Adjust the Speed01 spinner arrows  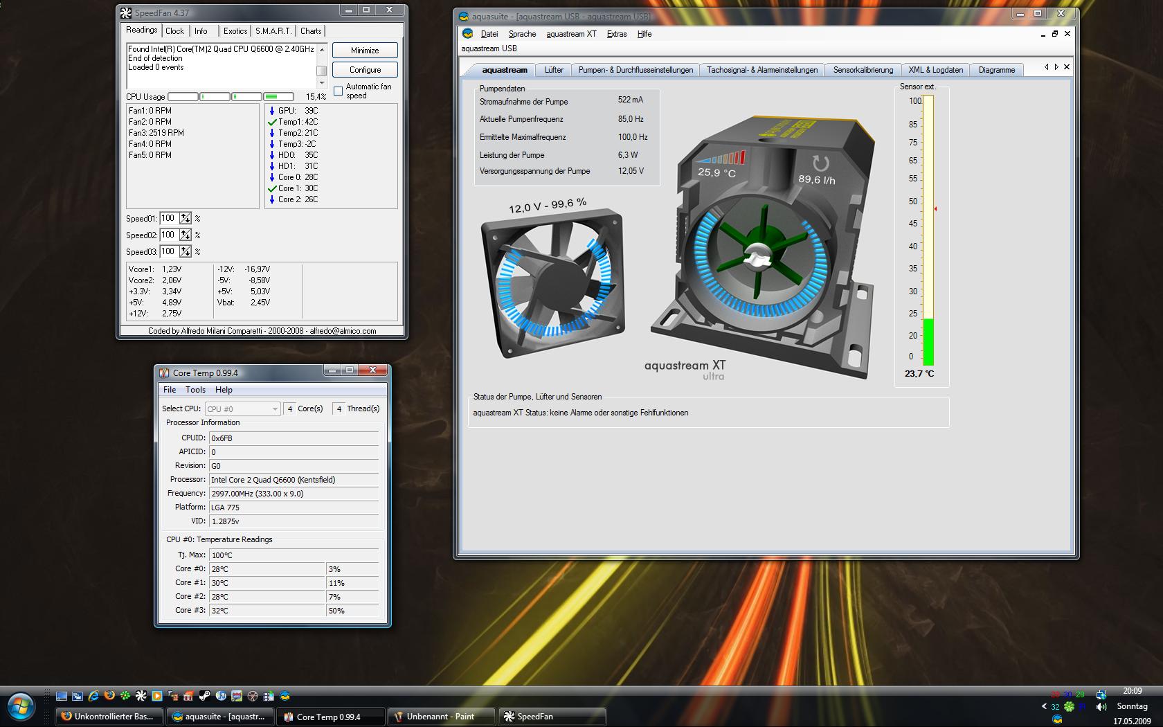click(x=186, y=218)
